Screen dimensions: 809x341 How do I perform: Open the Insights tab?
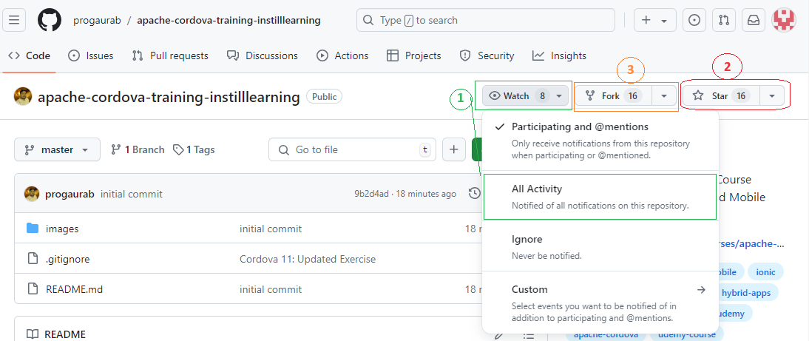(559, 55)
